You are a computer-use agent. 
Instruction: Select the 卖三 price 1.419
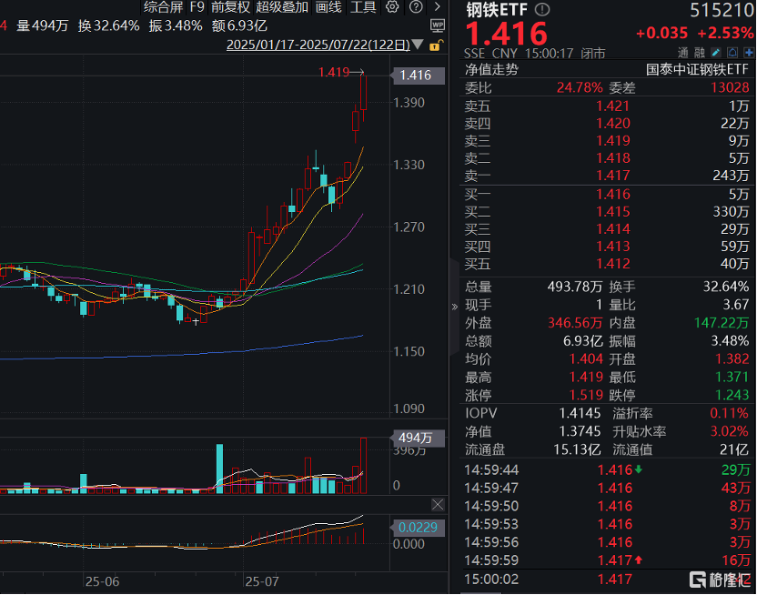point(612,140)
